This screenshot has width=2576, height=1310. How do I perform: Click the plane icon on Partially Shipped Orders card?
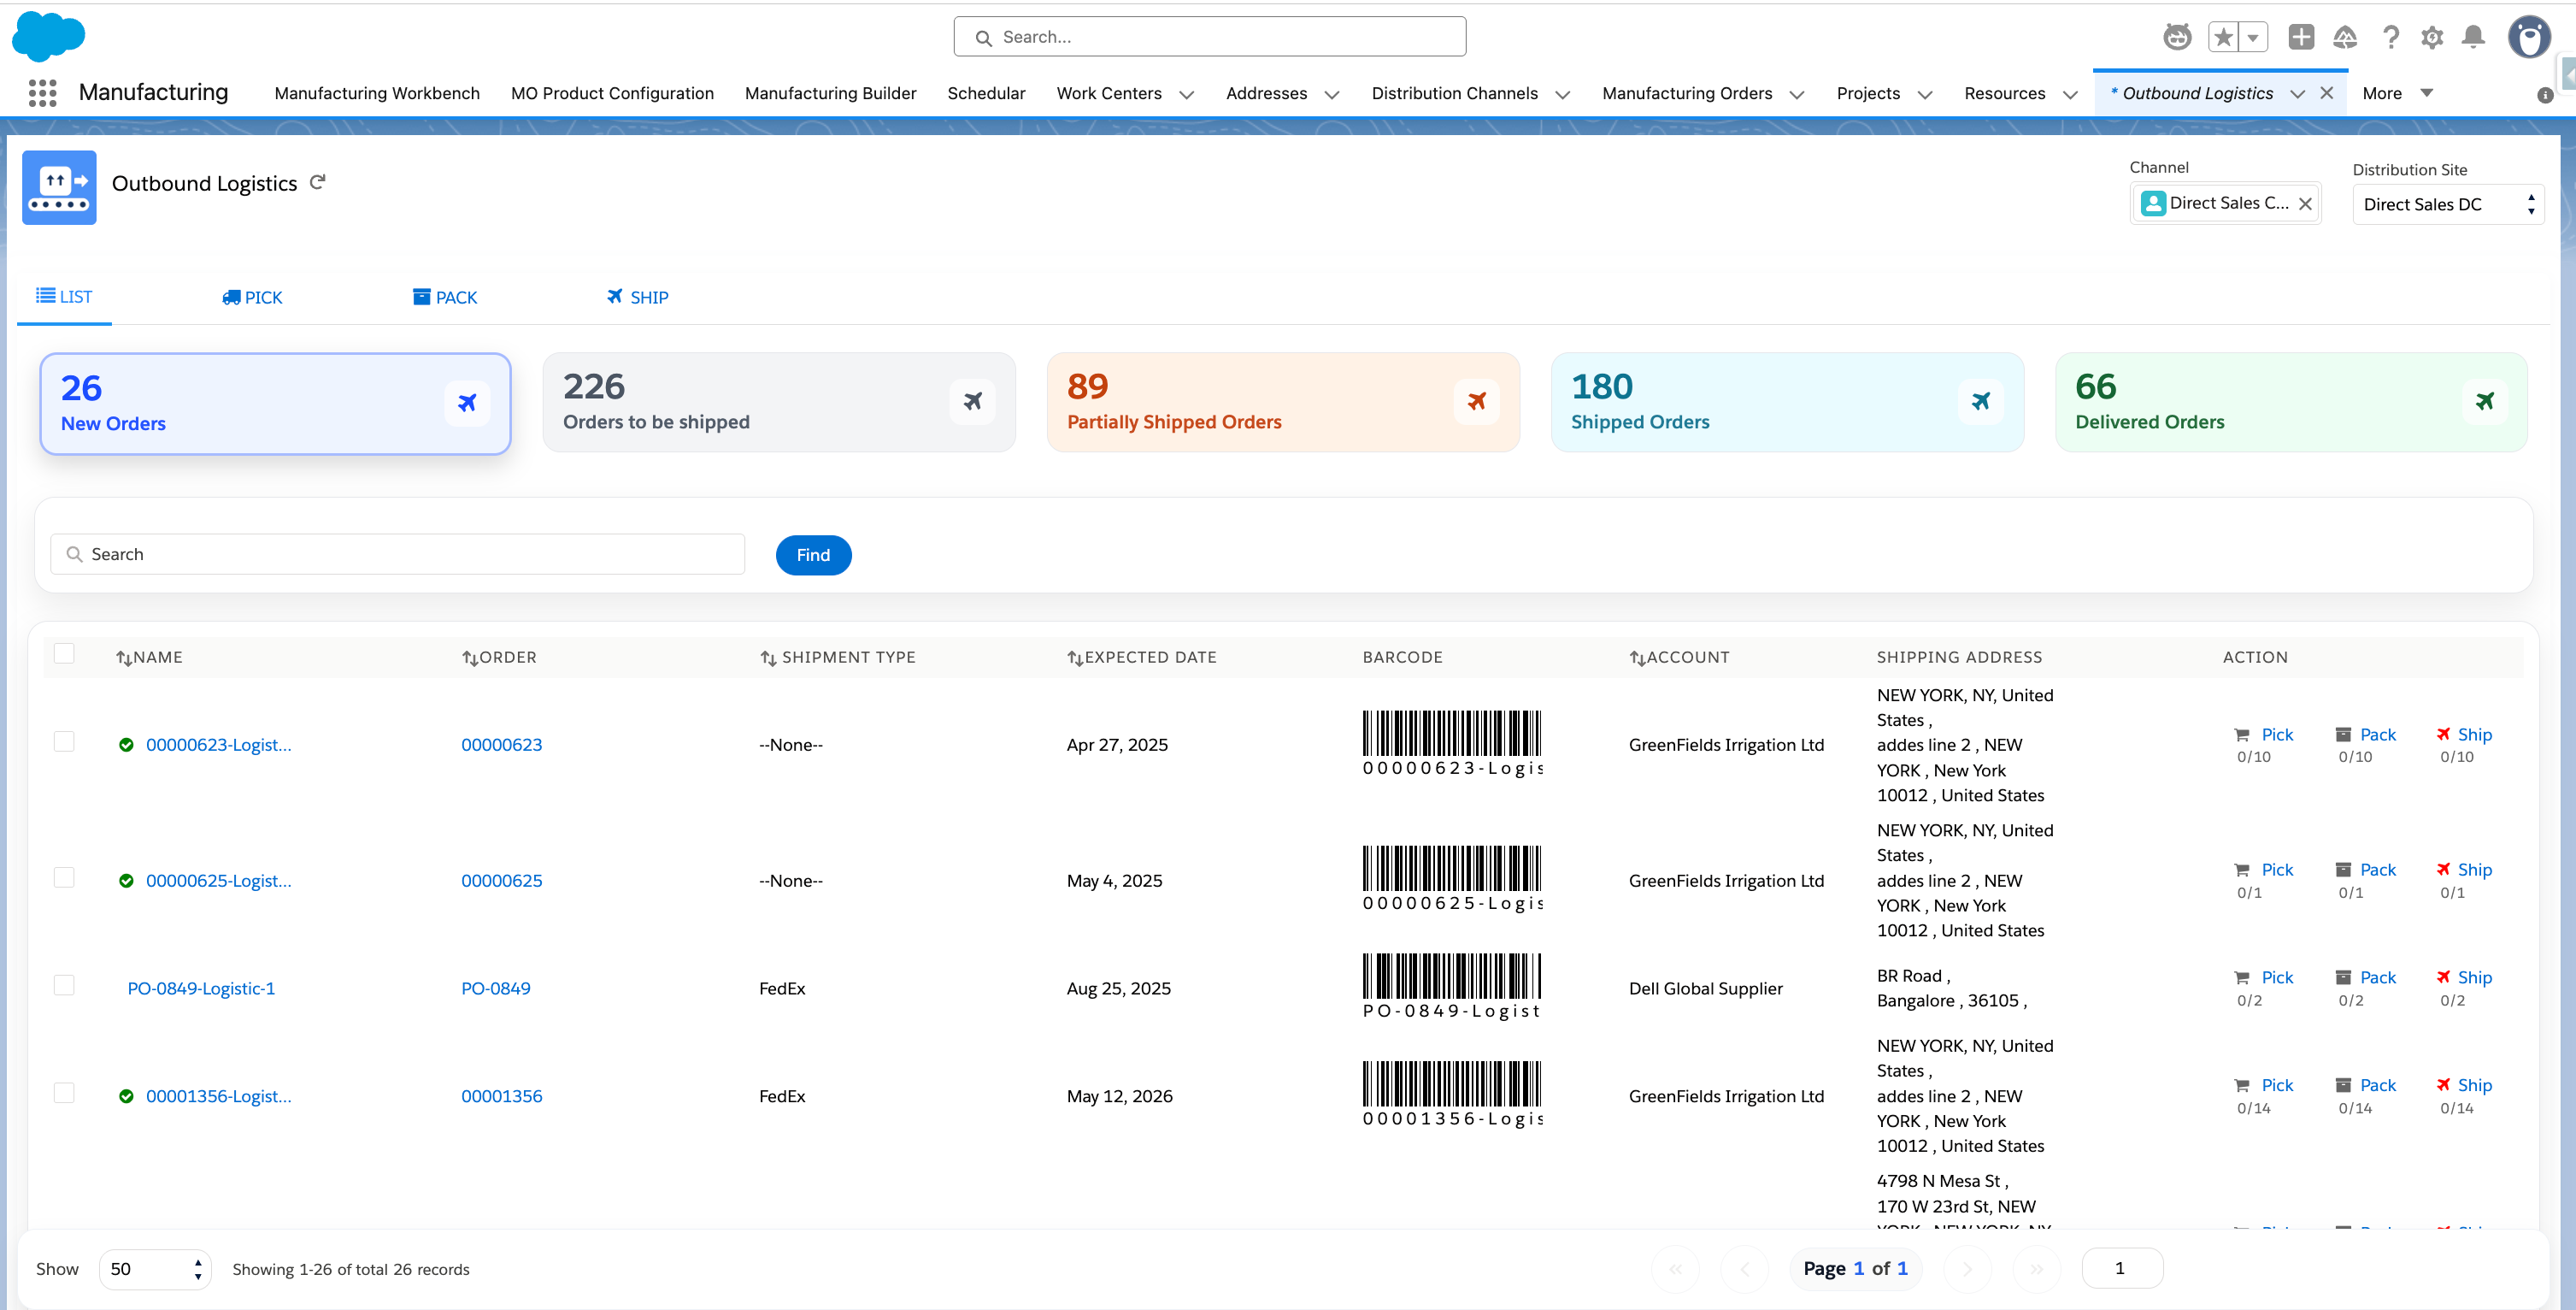1476,401
